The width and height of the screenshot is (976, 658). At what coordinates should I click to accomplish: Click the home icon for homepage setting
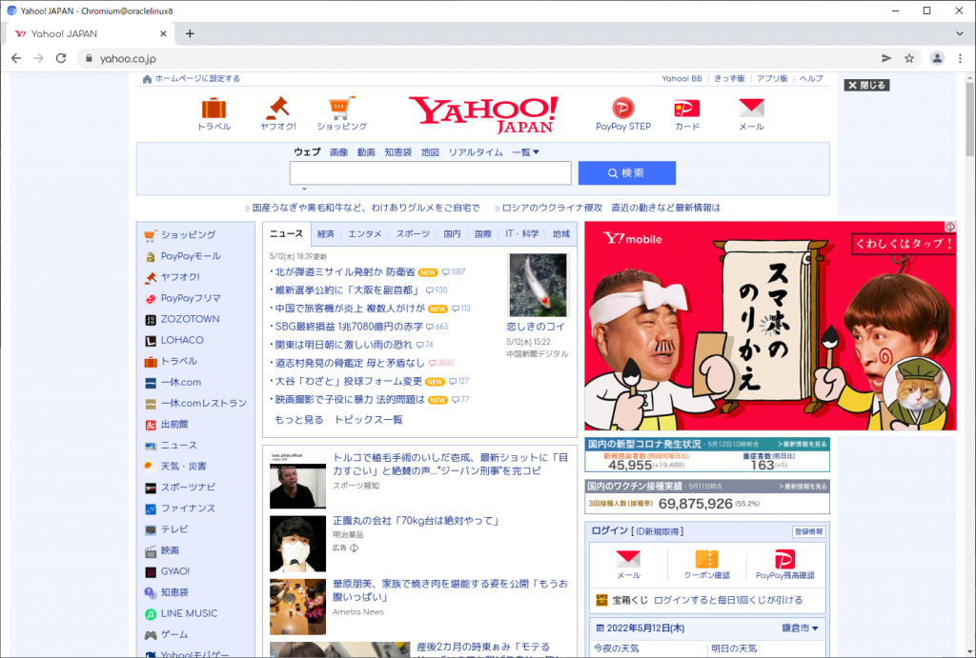[x=147, y=79]
